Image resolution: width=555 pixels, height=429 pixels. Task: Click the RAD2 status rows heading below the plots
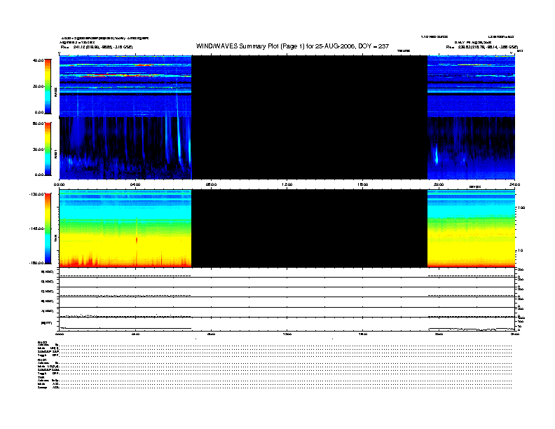click(43, 343)
